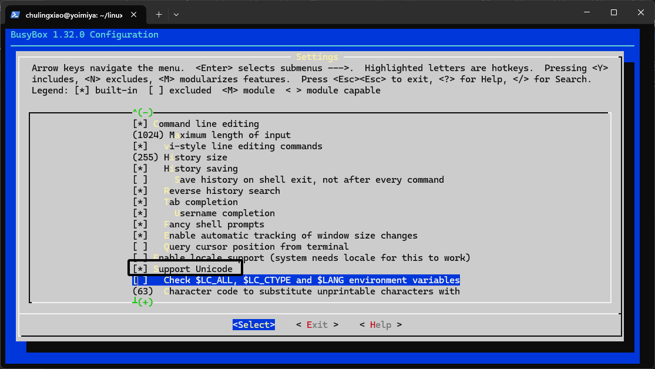
Task: Toggle Check $LC_ALL, $LC_CTYPE and $LANG variables
Action: coord(296,280)
